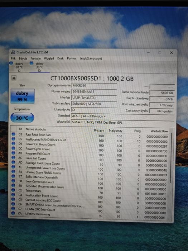Click the Oprogramowanie field M6CR030

click(x=94, y=85)
